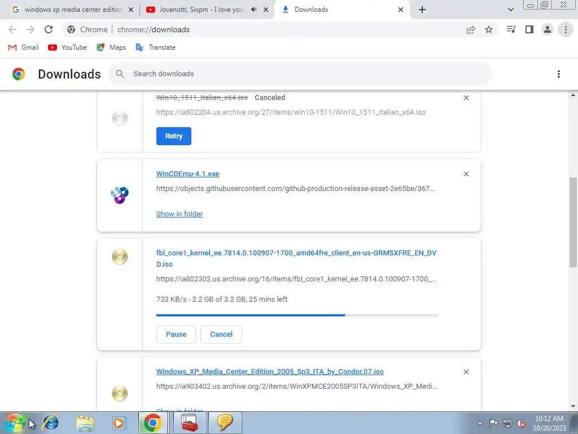Open the tab search dropdown arrow
The image size is (578, 434).
510,10
